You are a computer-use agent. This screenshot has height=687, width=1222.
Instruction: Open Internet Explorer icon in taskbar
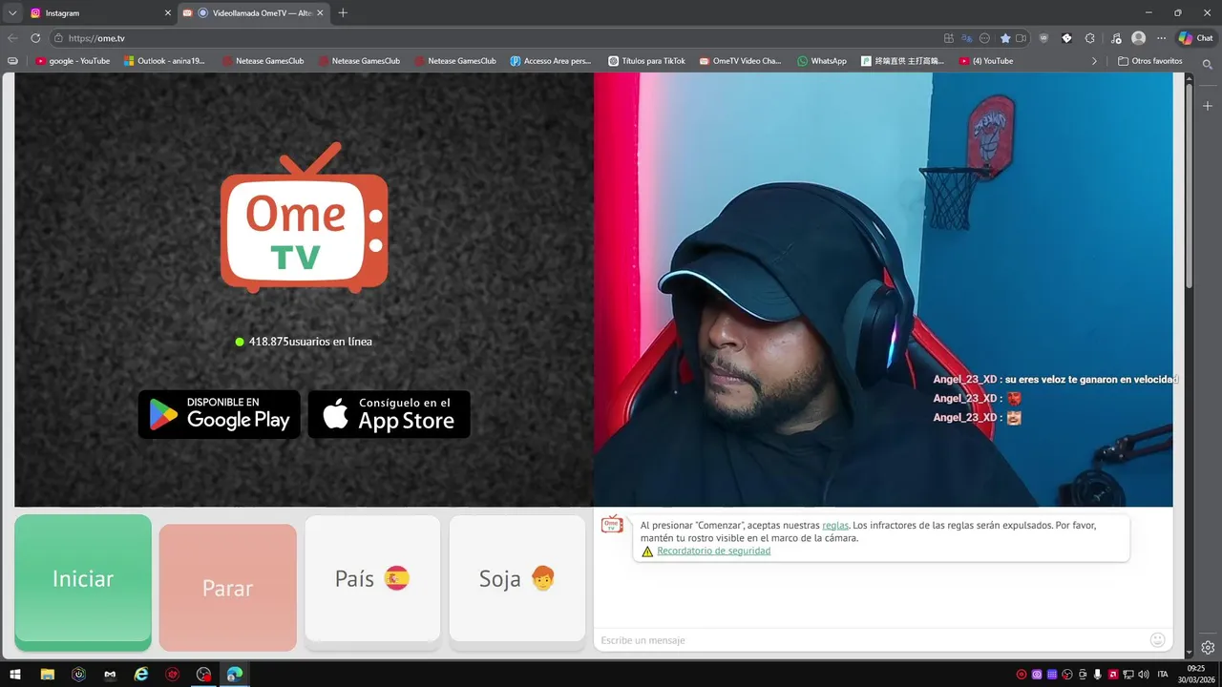pos(141,675)
